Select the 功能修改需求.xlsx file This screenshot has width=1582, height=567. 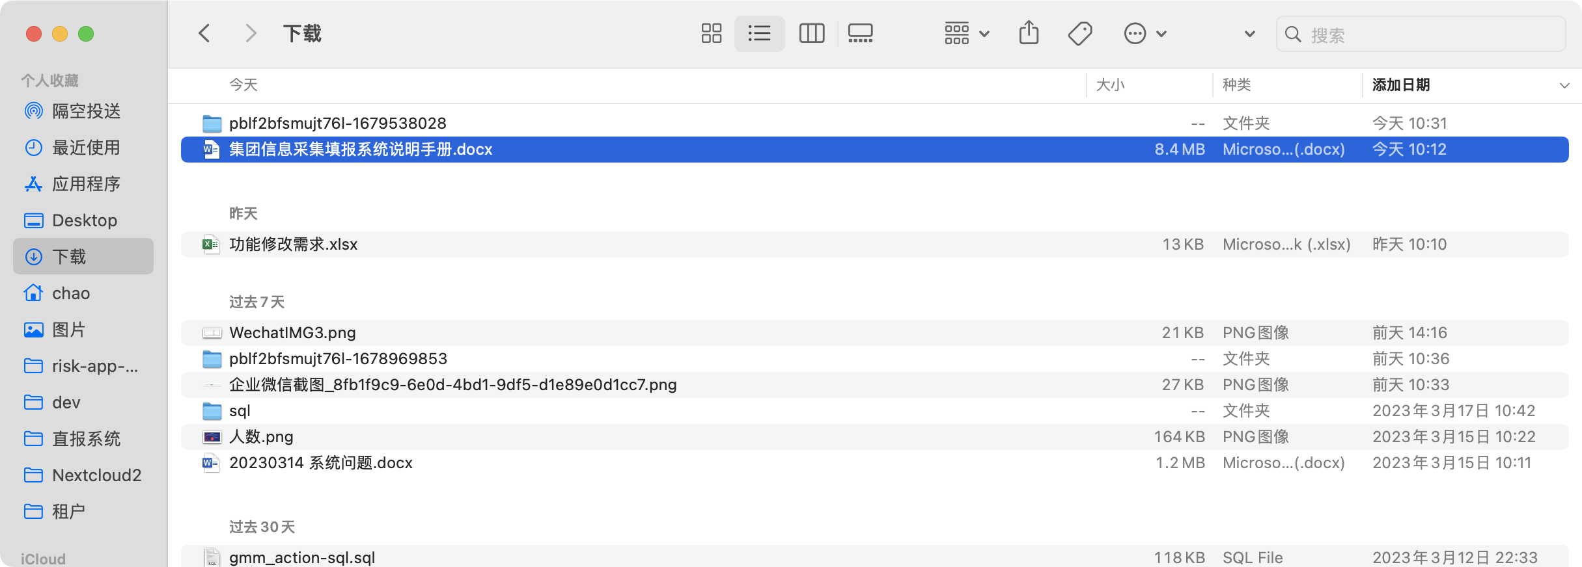(x=293, y=244)
